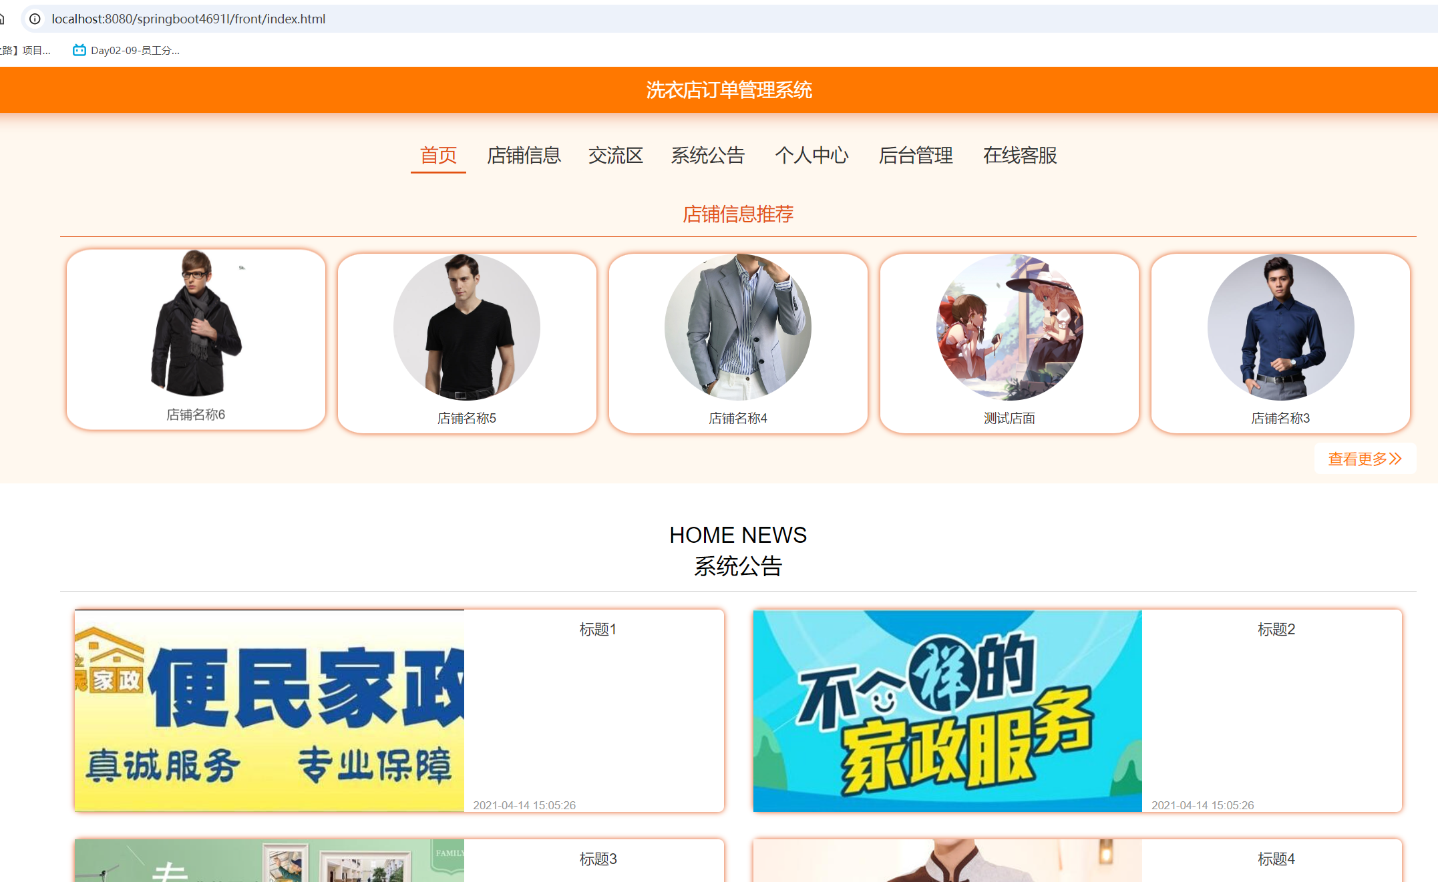Click the browser address bar URL

(188, 19)
